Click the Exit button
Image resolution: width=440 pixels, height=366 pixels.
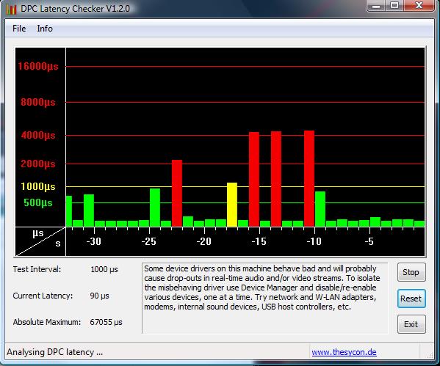coord(411,324)
